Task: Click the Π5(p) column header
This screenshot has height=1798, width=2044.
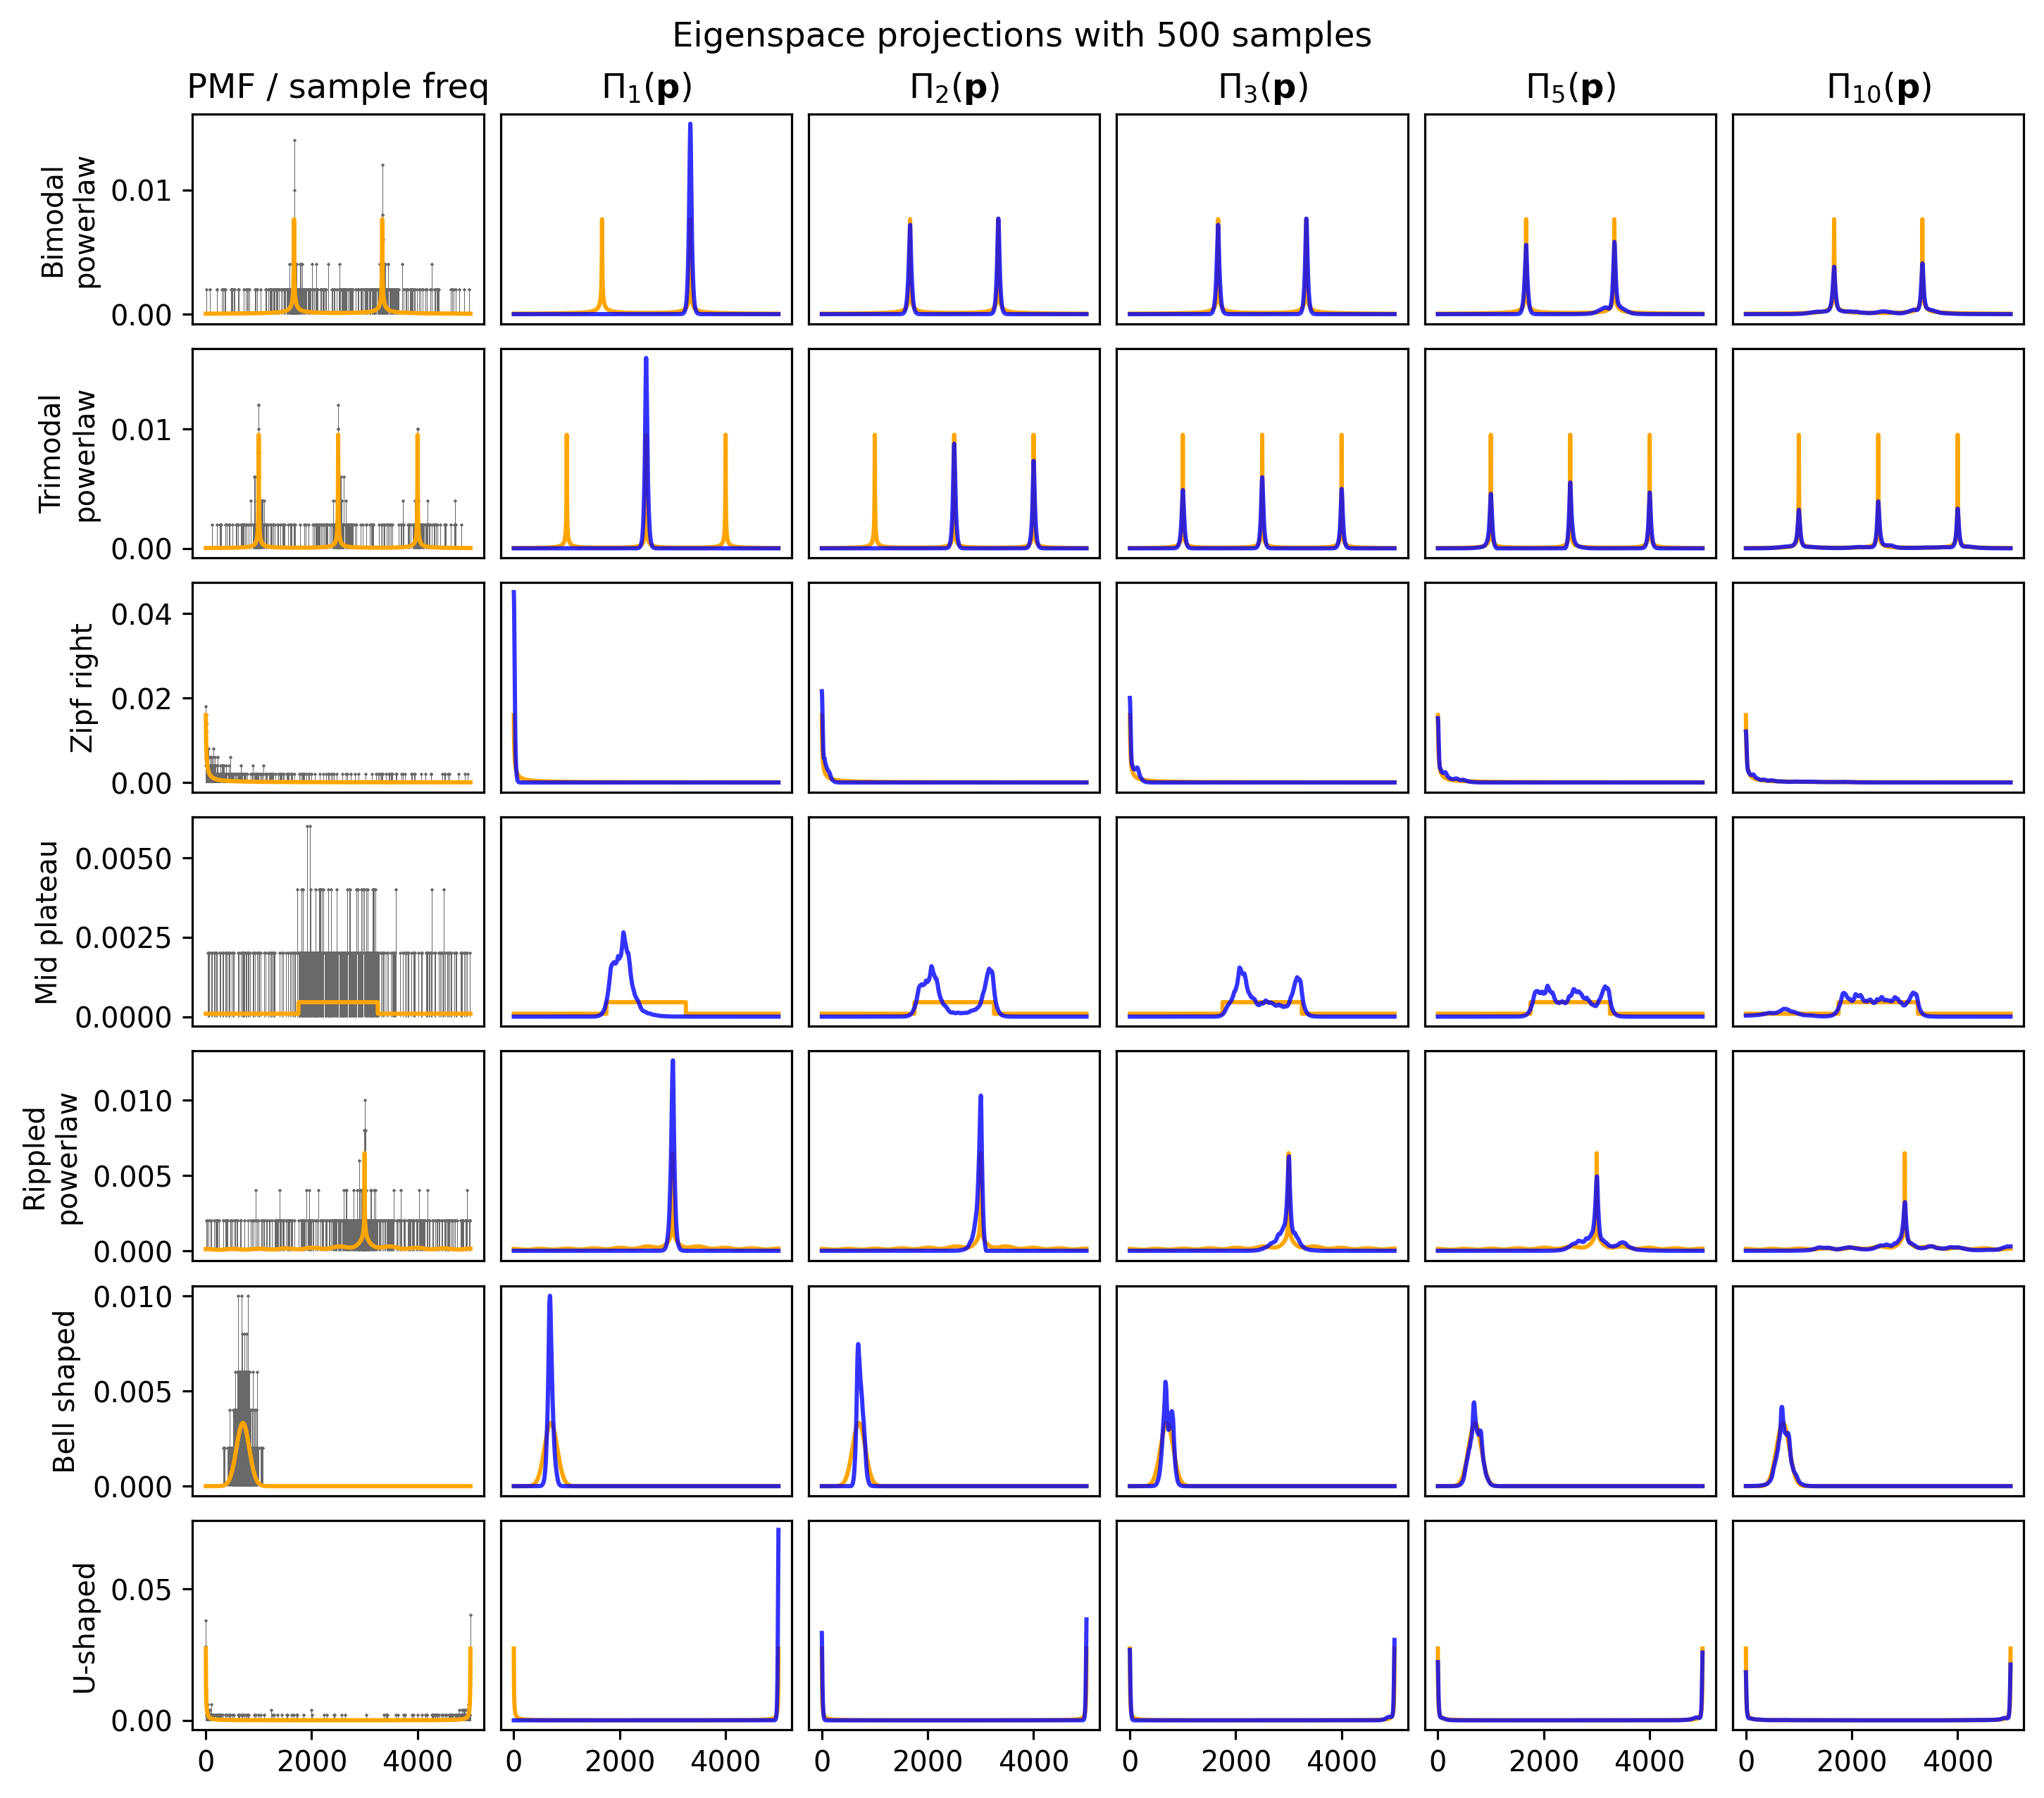Action: (1570, 88)
